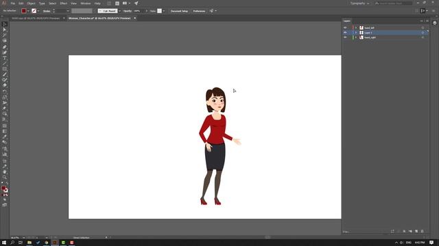This screenshot has width=439, height=246.
Task: Click the Fill/Stroke swatch in toolbar
Action: tap(4, 189)
